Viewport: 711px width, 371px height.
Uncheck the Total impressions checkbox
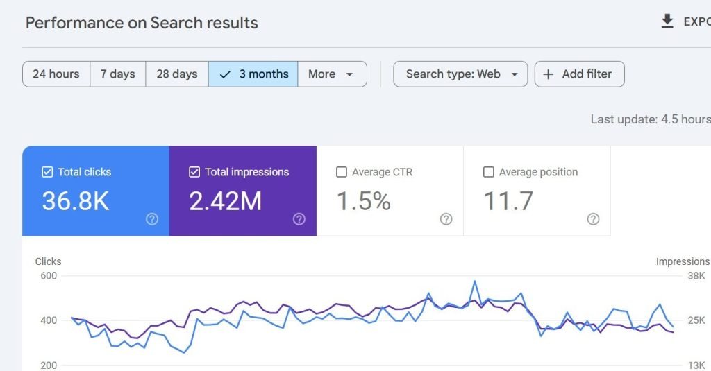coord(194,172)
